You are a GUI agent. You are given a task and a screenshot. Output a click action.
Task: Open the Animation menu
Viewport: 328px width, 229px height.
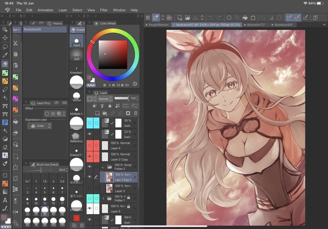point(45,10)
